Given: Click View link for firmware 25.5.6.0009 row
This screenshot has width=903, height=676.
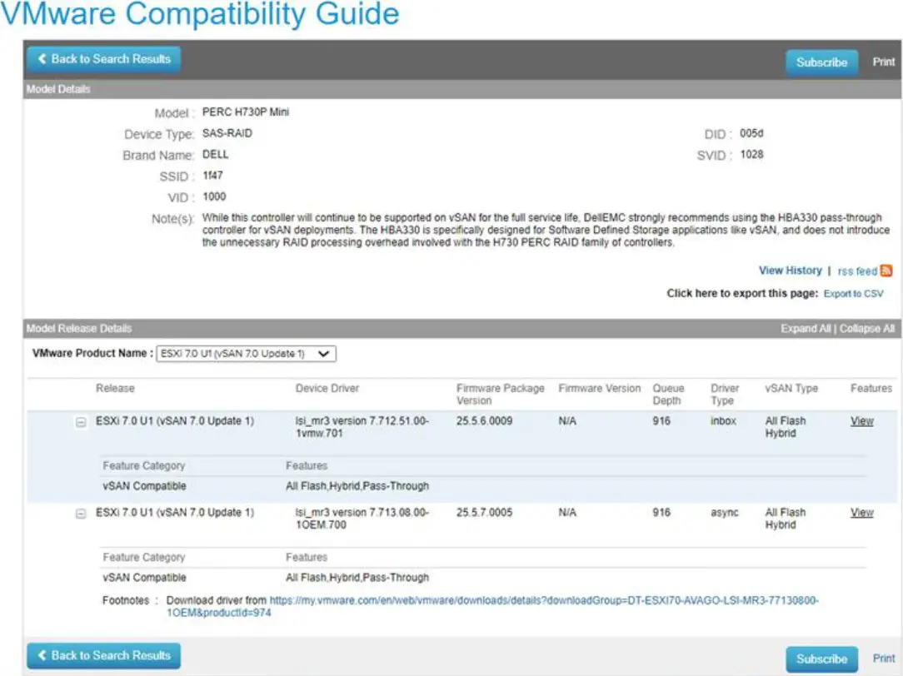Looking at the screenshot, I should pos(861,421).
